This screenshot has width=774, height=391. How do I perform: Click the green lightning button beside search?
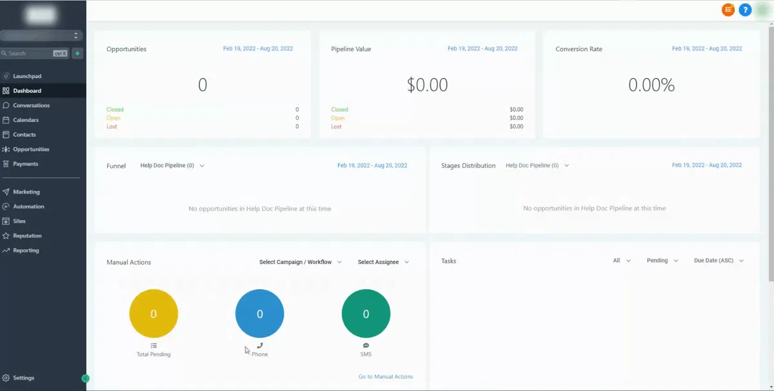(77, 54)
